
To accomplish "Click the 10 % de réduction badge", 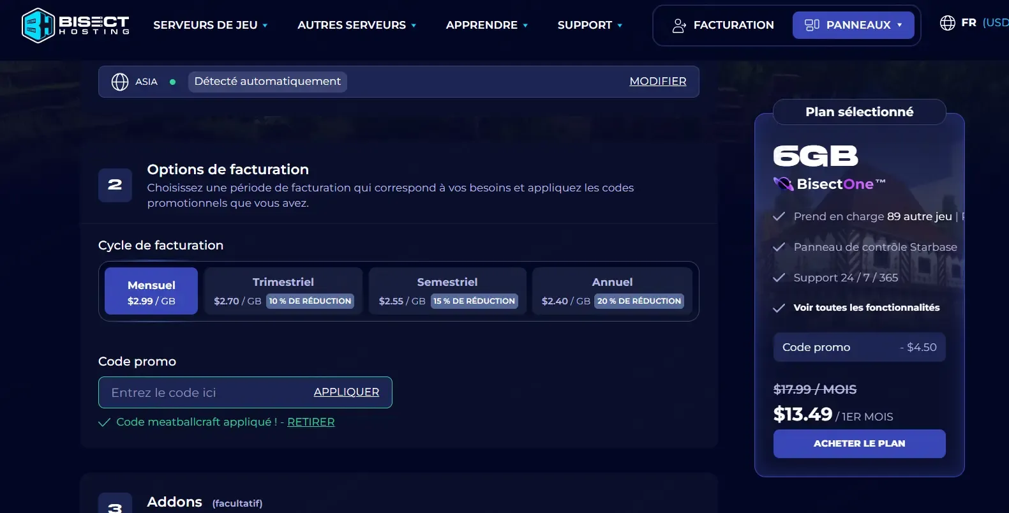I will 310,301.
